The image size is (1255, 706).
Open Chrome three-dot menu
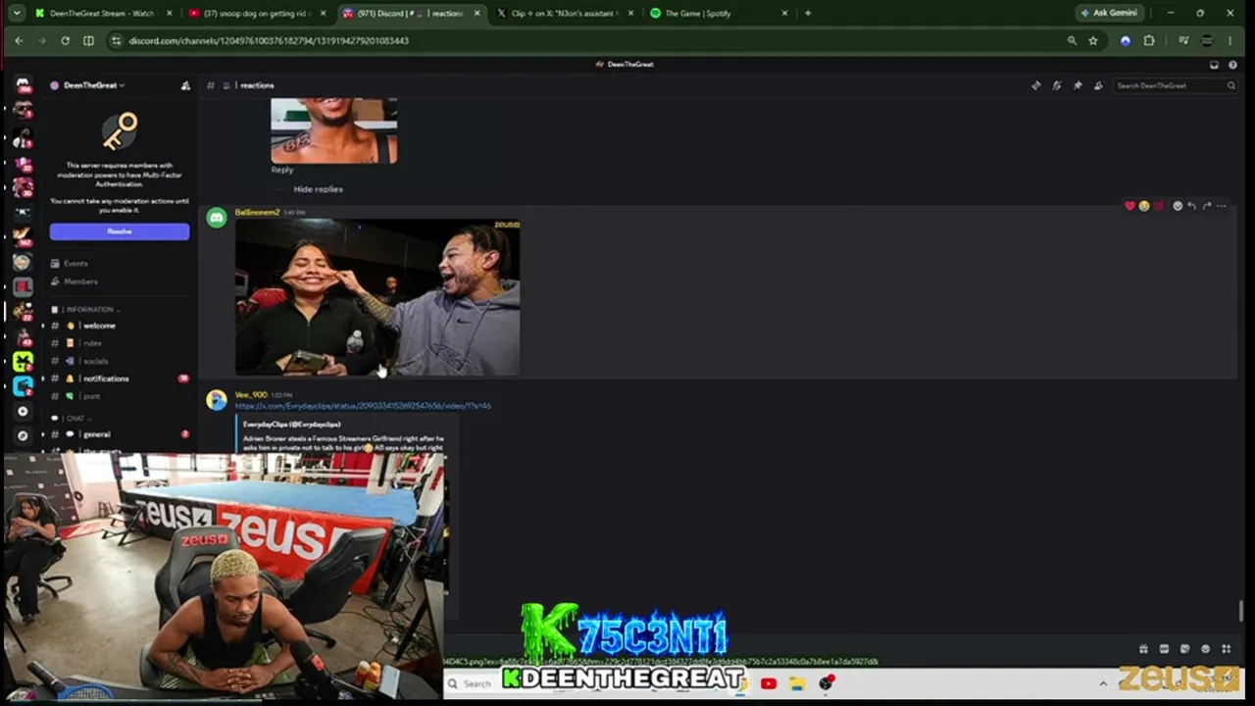pos(1230,40)
